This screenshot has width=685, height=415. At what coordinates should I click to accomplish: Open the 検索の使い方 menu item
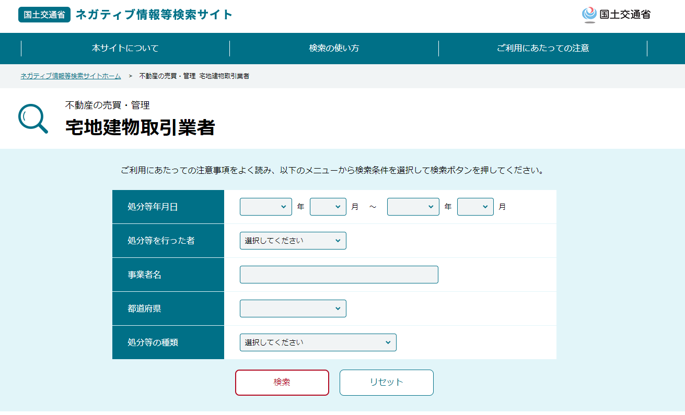(x=334, y=48)
